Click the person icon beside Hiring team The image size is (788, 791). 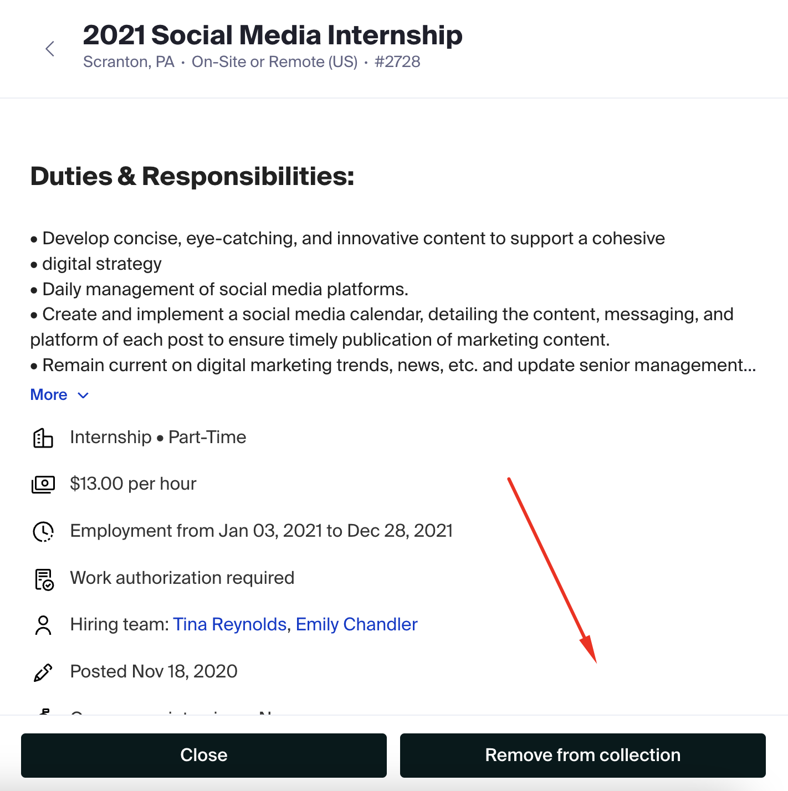(x=43, y=625)
